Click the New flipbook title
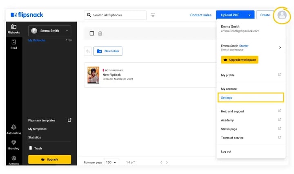Image resolution: width=294 pixels, height=174 pixels. point(111,75)
